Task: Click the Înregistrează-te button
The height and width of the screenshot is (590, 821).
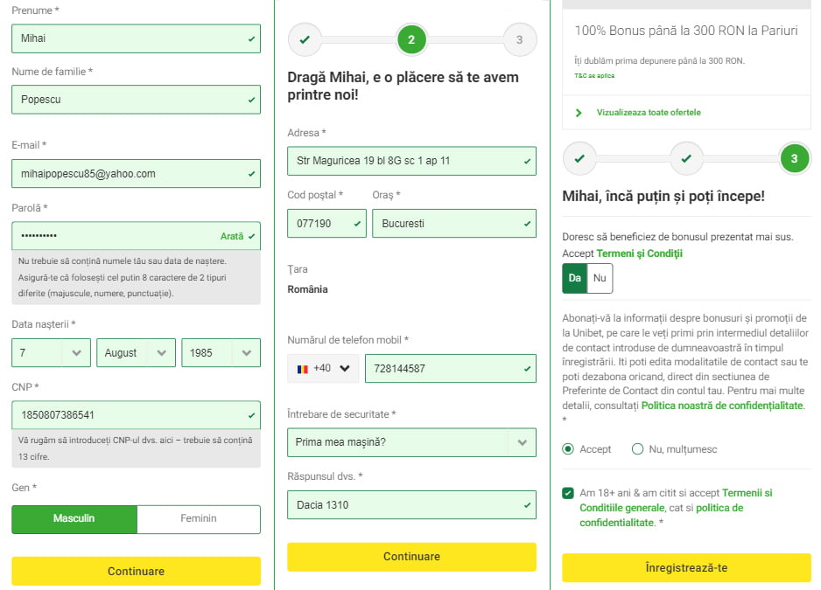Action: coord(685,568)
